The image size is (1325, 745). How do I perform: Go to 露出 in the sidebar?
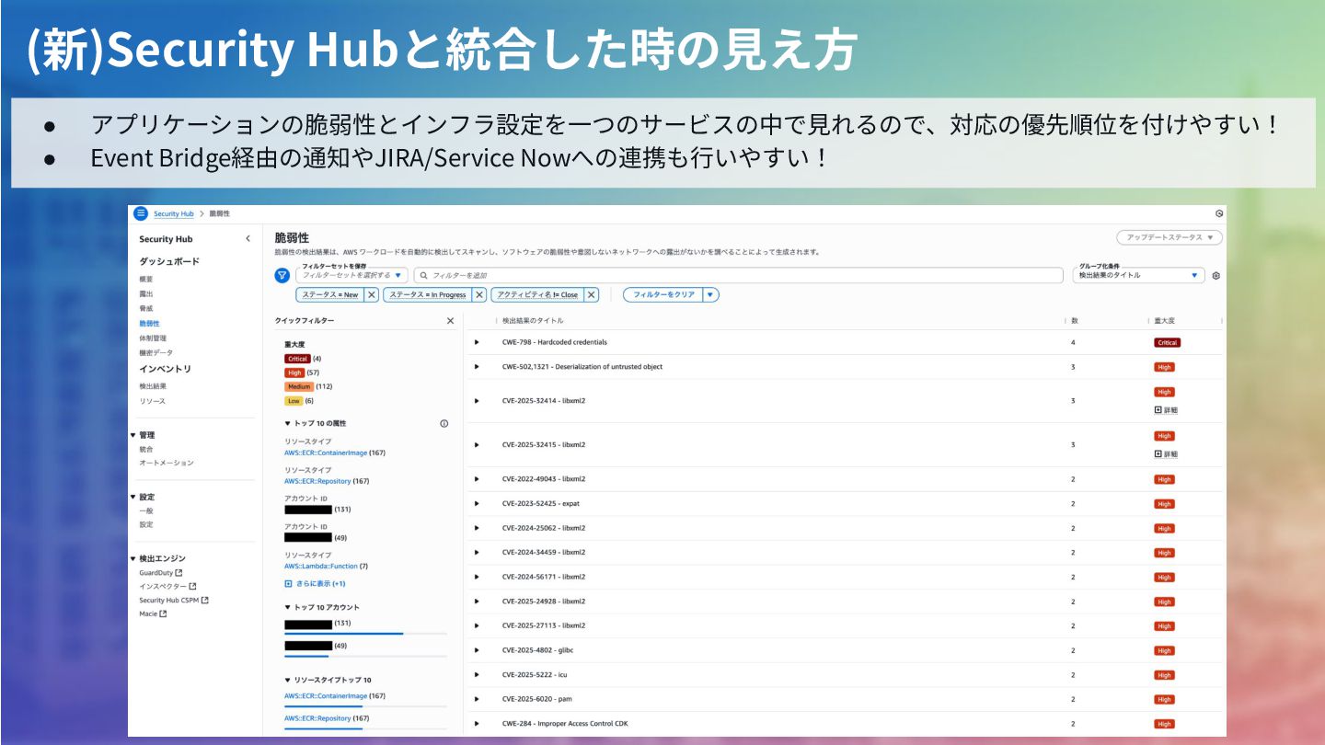pos(146,293)
